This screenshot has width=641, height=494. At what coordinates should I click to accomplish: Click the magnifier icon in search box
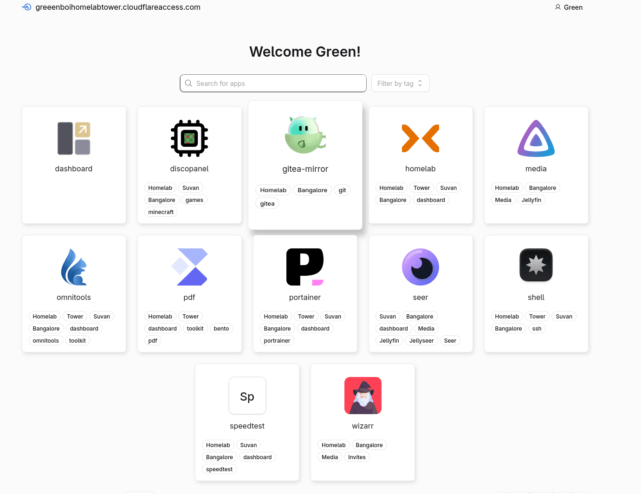click(x=188, y=83)
